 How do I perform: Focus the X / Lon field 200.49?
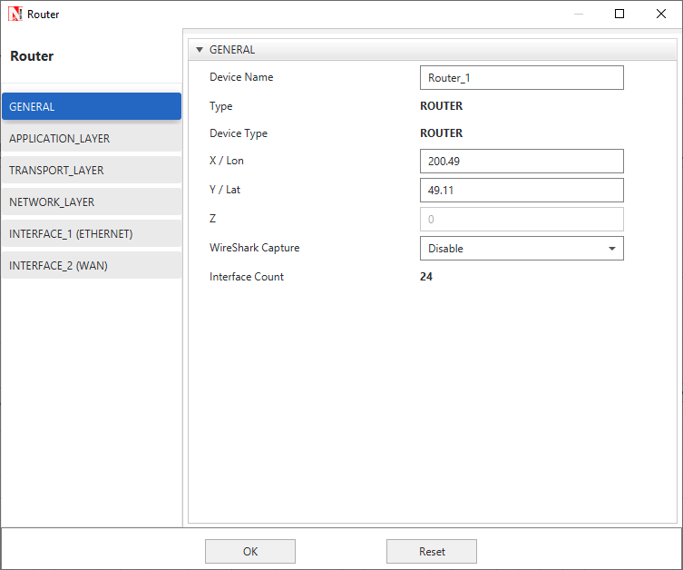pyautogui.click(x=522, y=162)
